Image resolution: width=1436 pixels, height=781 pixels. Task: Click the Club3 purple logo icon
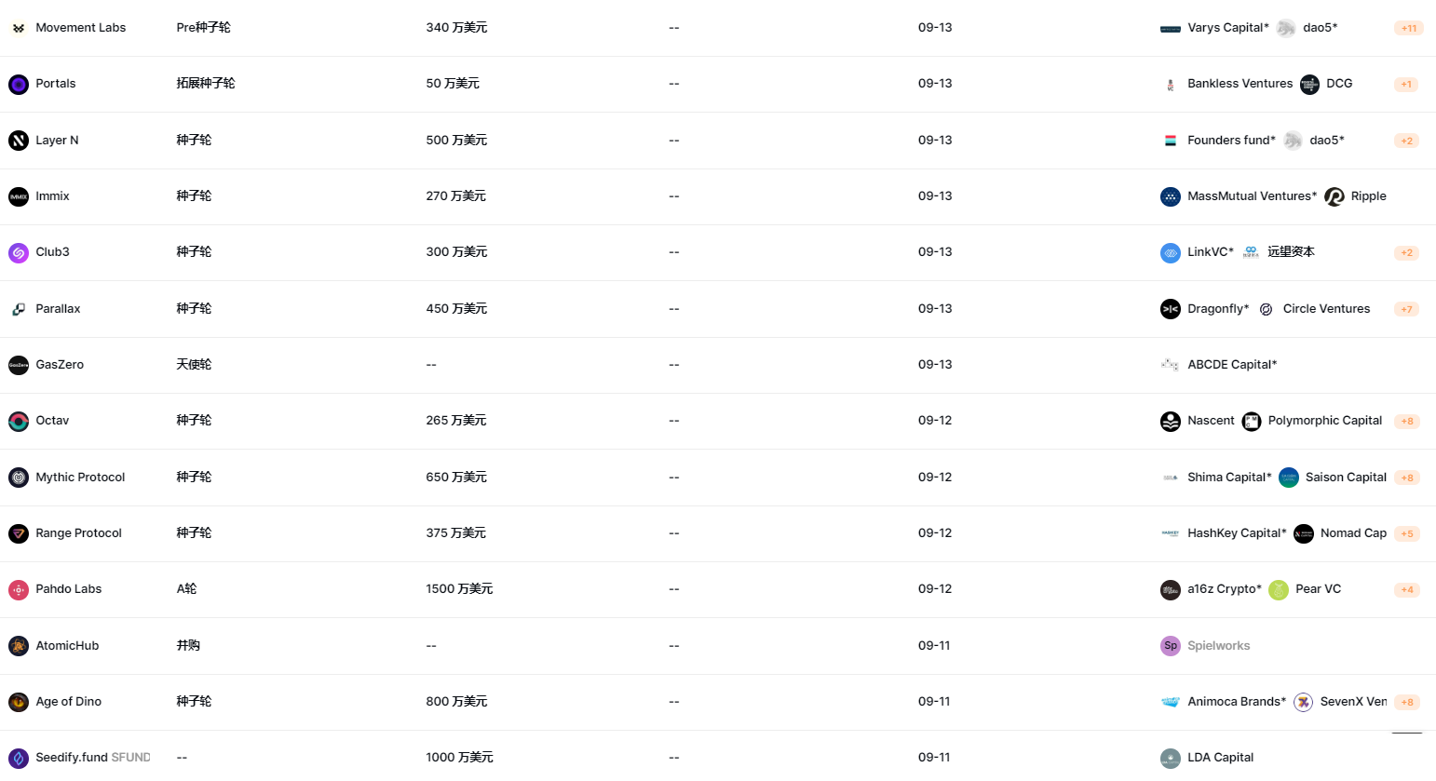tap(19, 252)
